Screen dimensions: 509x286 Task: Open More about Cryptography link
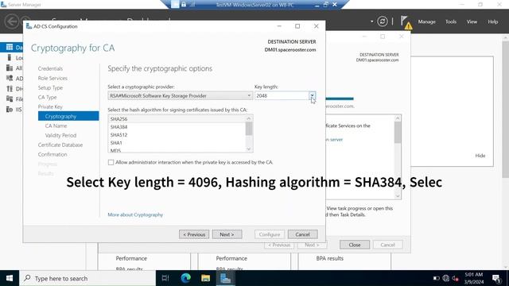(135, 214)
